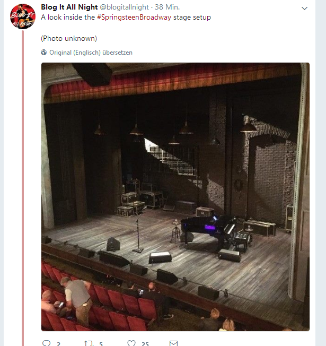This screenshot has width=326, height=346.
Task: Open the @blogitallnight handle
Action: (x=125, y=7)
